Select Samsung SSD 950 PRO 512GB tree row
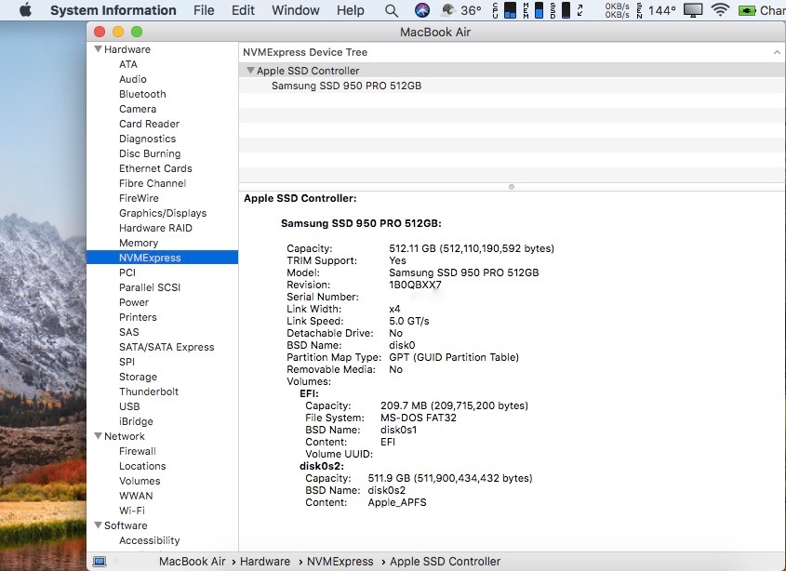The image size is (786, 571). (x=513, y=86)
